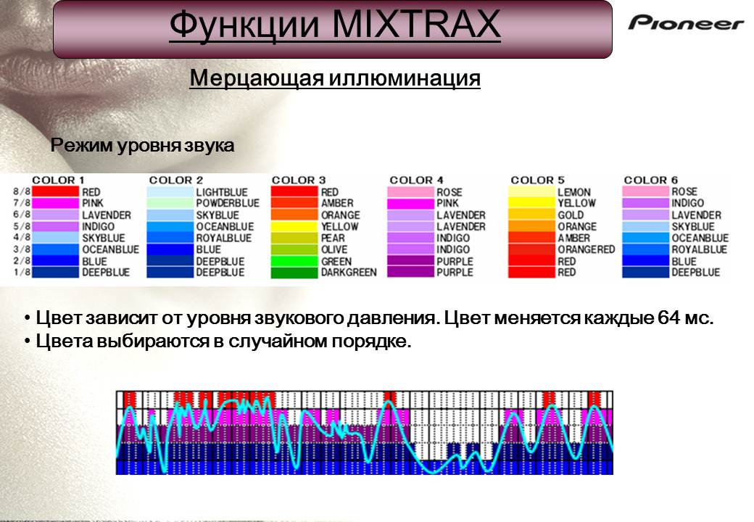Click the 'COLOR 2' column header
Viewport: 754px width, 522px height.
point(175,180)
